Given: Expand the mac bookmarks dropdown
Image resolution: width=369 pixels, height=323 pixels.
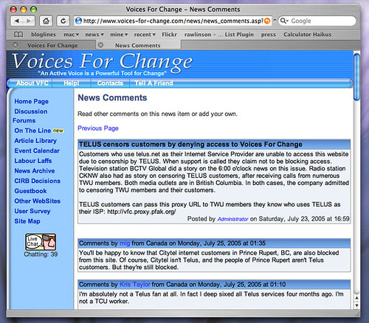Looking at the screenshot, I should (71, 35).
